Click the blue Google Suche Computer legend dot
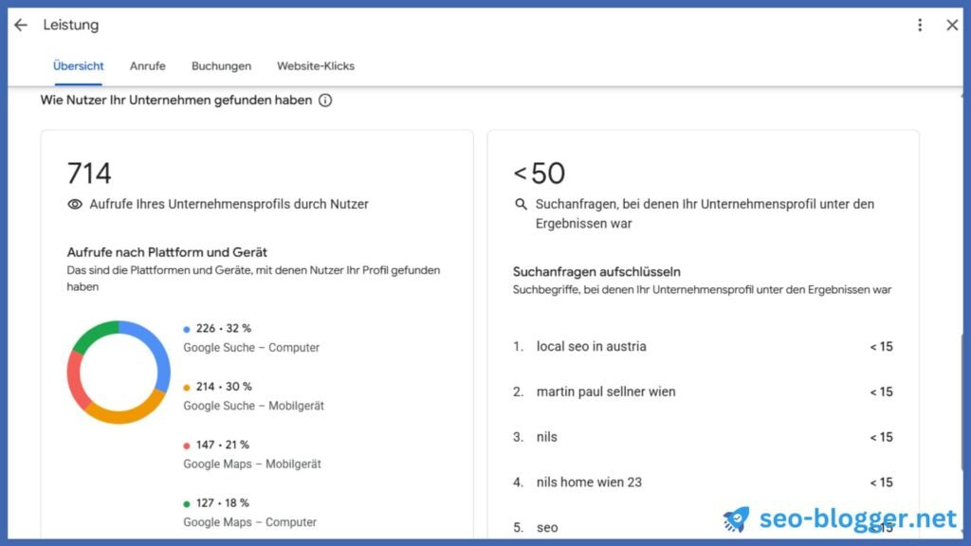Screen dimensions: 971x546 coord(187,329)
